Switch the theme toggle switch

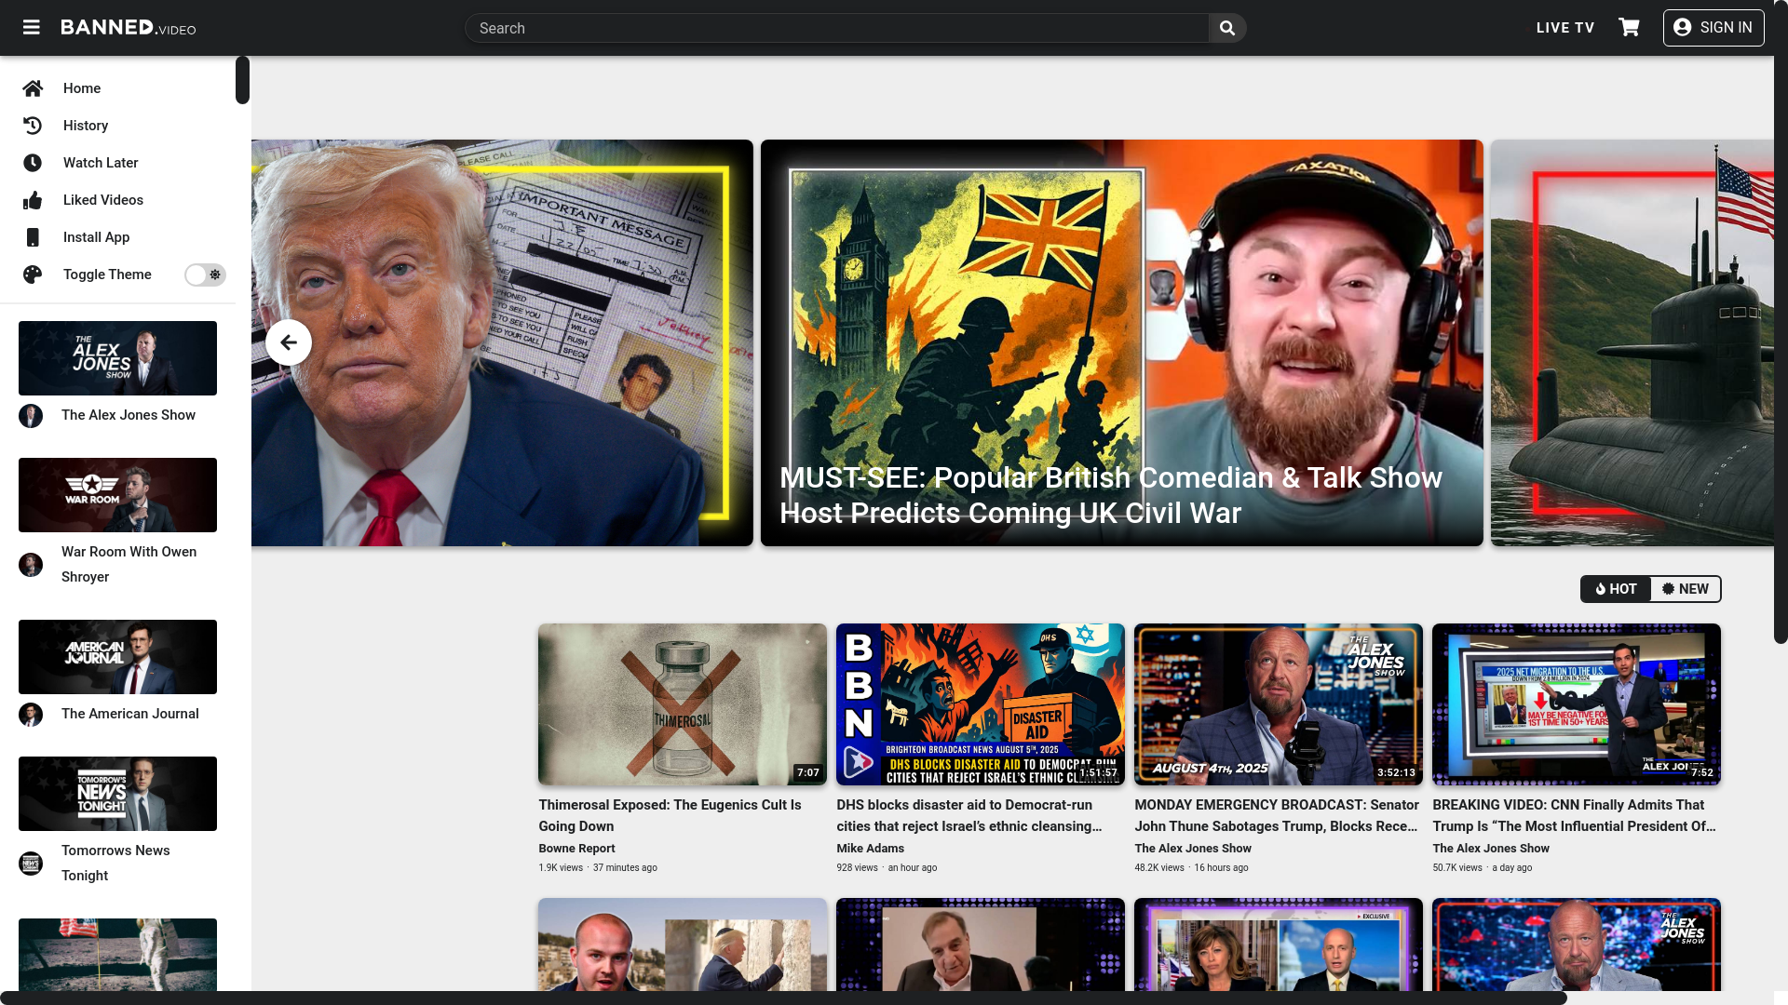point(205,275)
